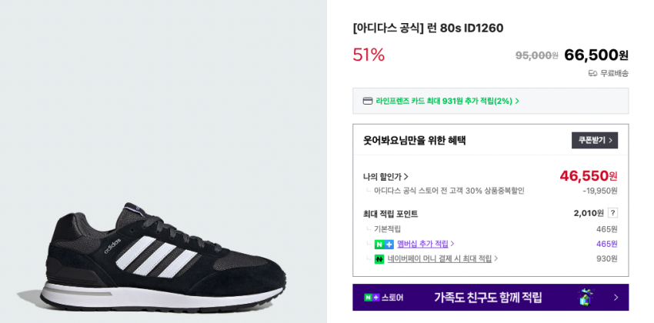Open the 멤버십 추가 적립 link
Screen dimensions: 654x323
(x=422, y=244)
